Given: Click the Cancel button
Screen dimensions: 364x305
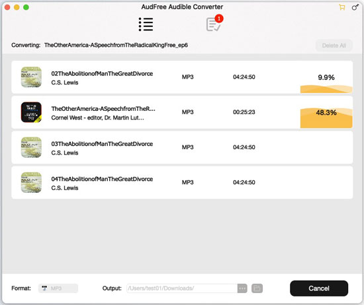Looking at the screenshot, I should (319, 288).
